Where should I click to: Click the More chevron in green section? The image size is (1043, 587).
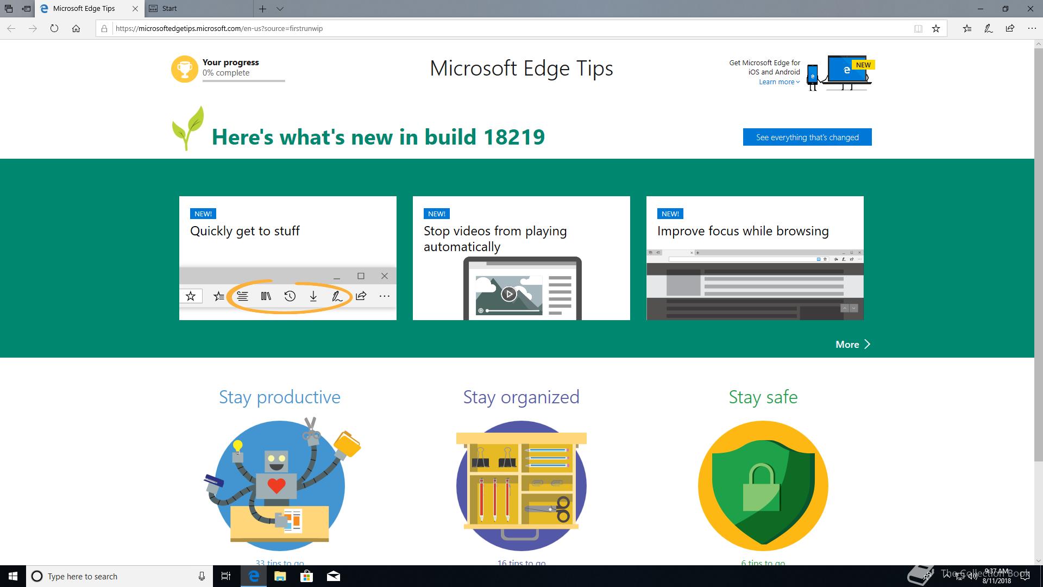point(853,345)
